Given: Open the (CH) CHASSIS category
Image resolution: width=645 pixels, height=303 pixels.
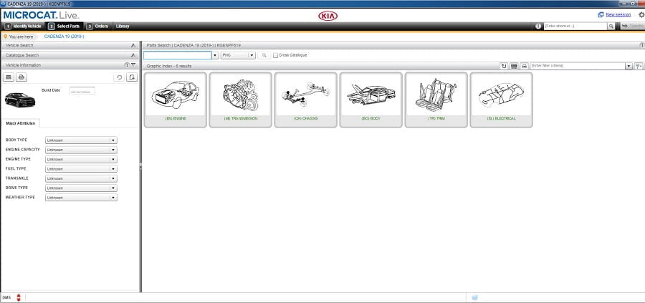Looking at the screenshot, I should click(x=305, y=100).
